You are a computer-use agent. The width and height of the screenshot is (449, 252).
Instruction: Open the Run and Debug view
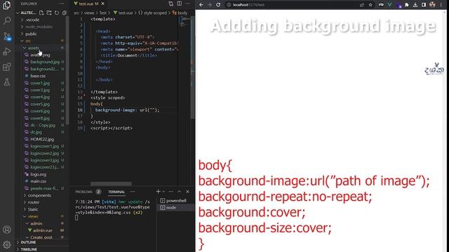coord(7,51)
